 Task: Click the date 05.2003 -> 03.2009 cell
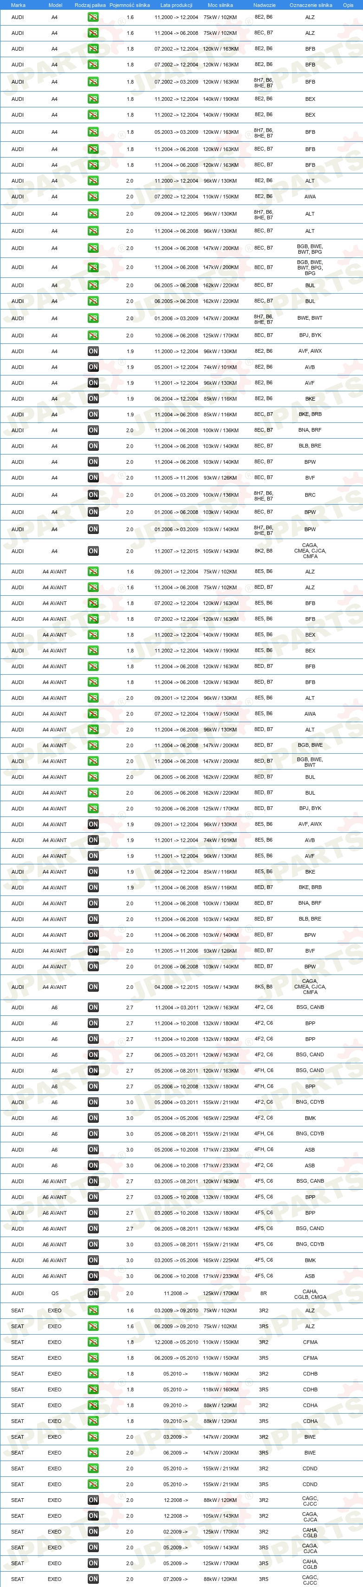click(176, 132)
